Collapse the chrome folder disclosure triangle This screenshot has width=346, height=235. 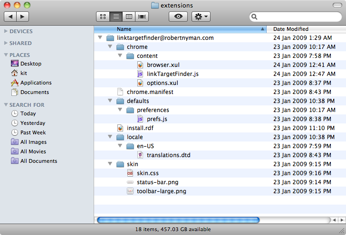[x=110, y=47]
